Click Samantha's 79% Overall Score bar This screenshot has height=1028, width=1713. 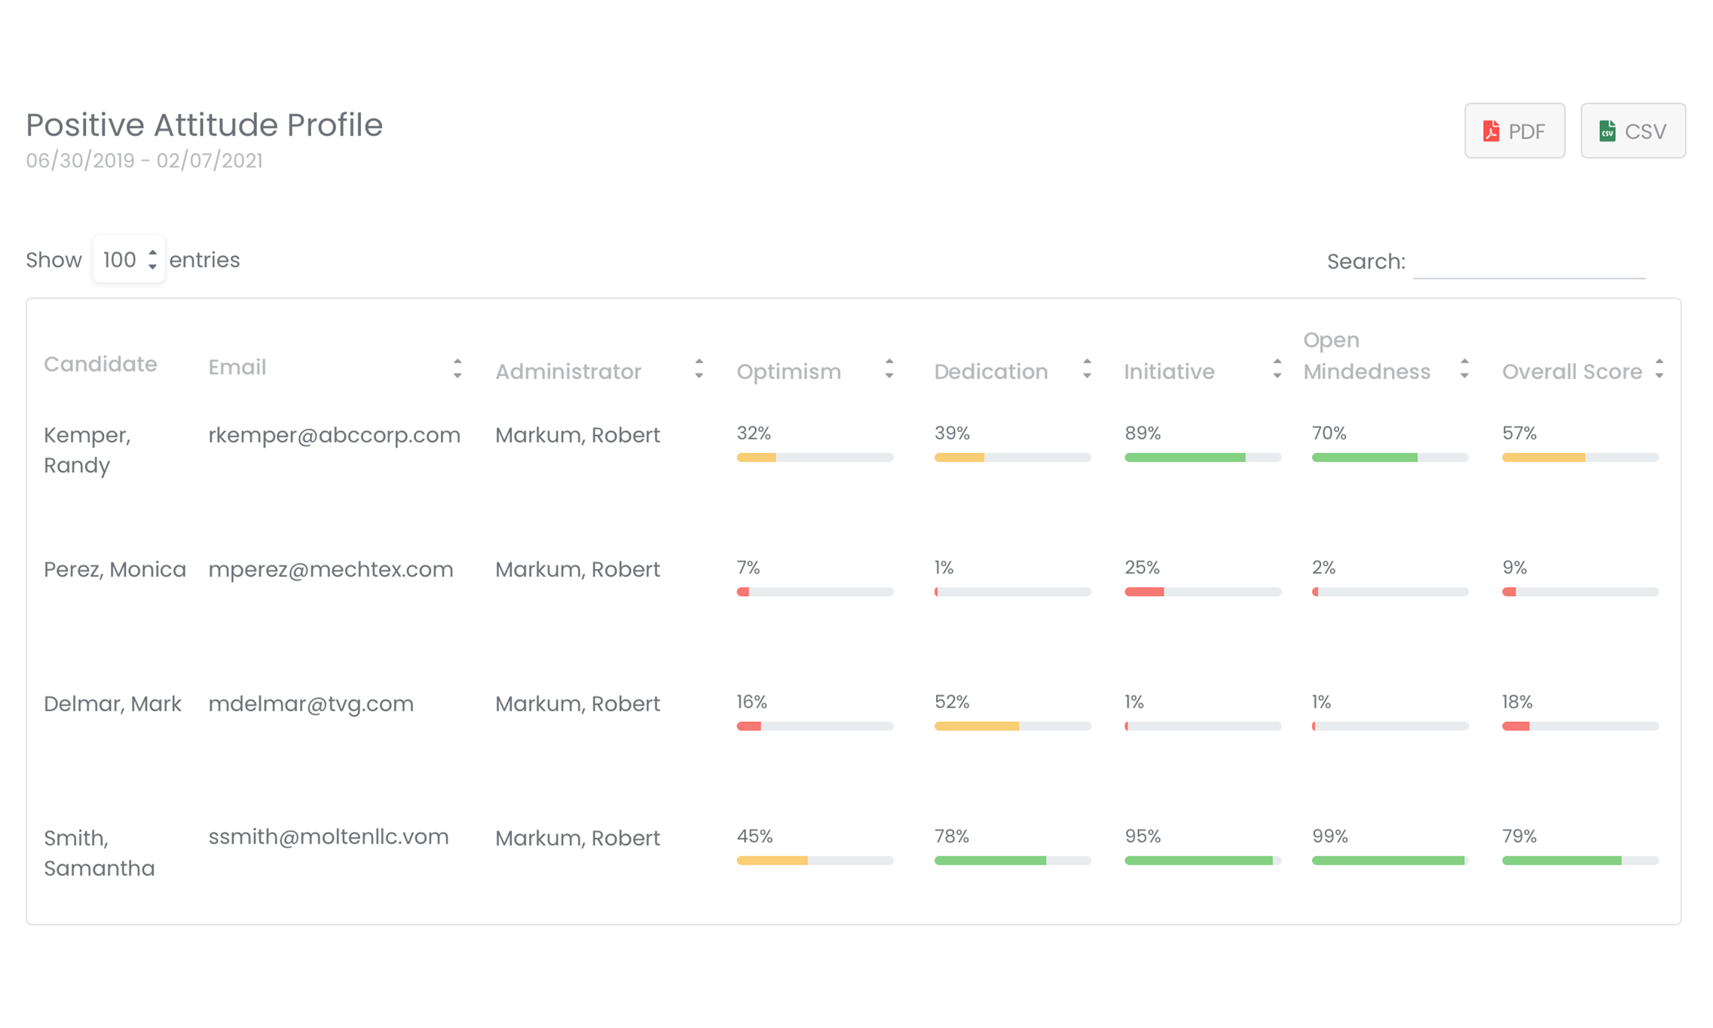(x=1580, y=860)
